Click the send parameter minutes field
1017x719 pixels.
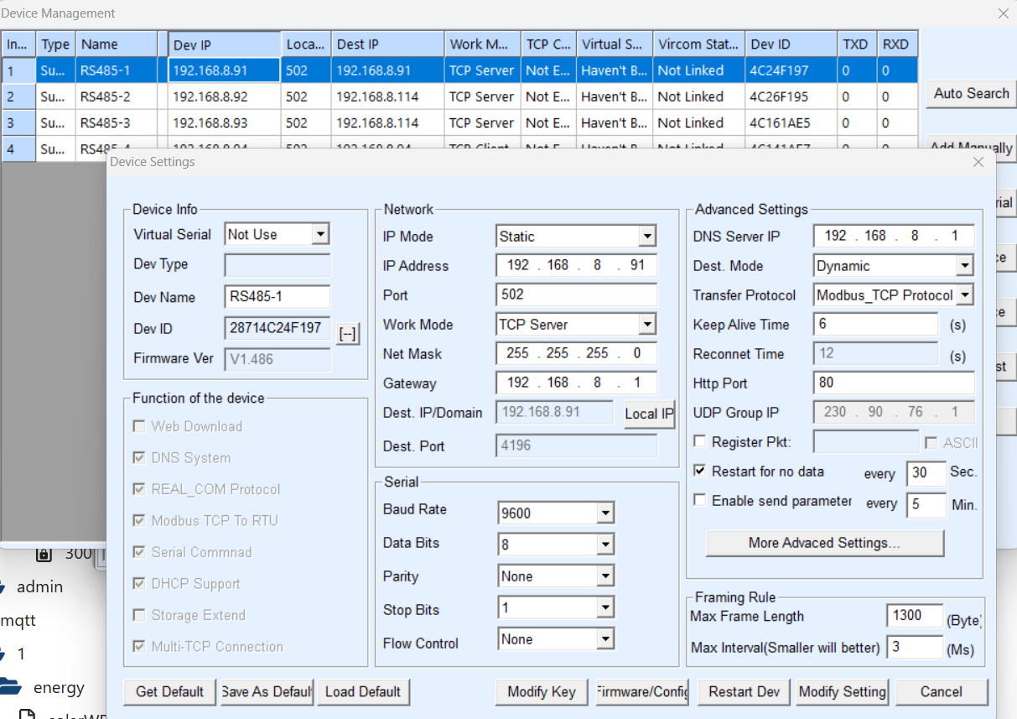926,504
